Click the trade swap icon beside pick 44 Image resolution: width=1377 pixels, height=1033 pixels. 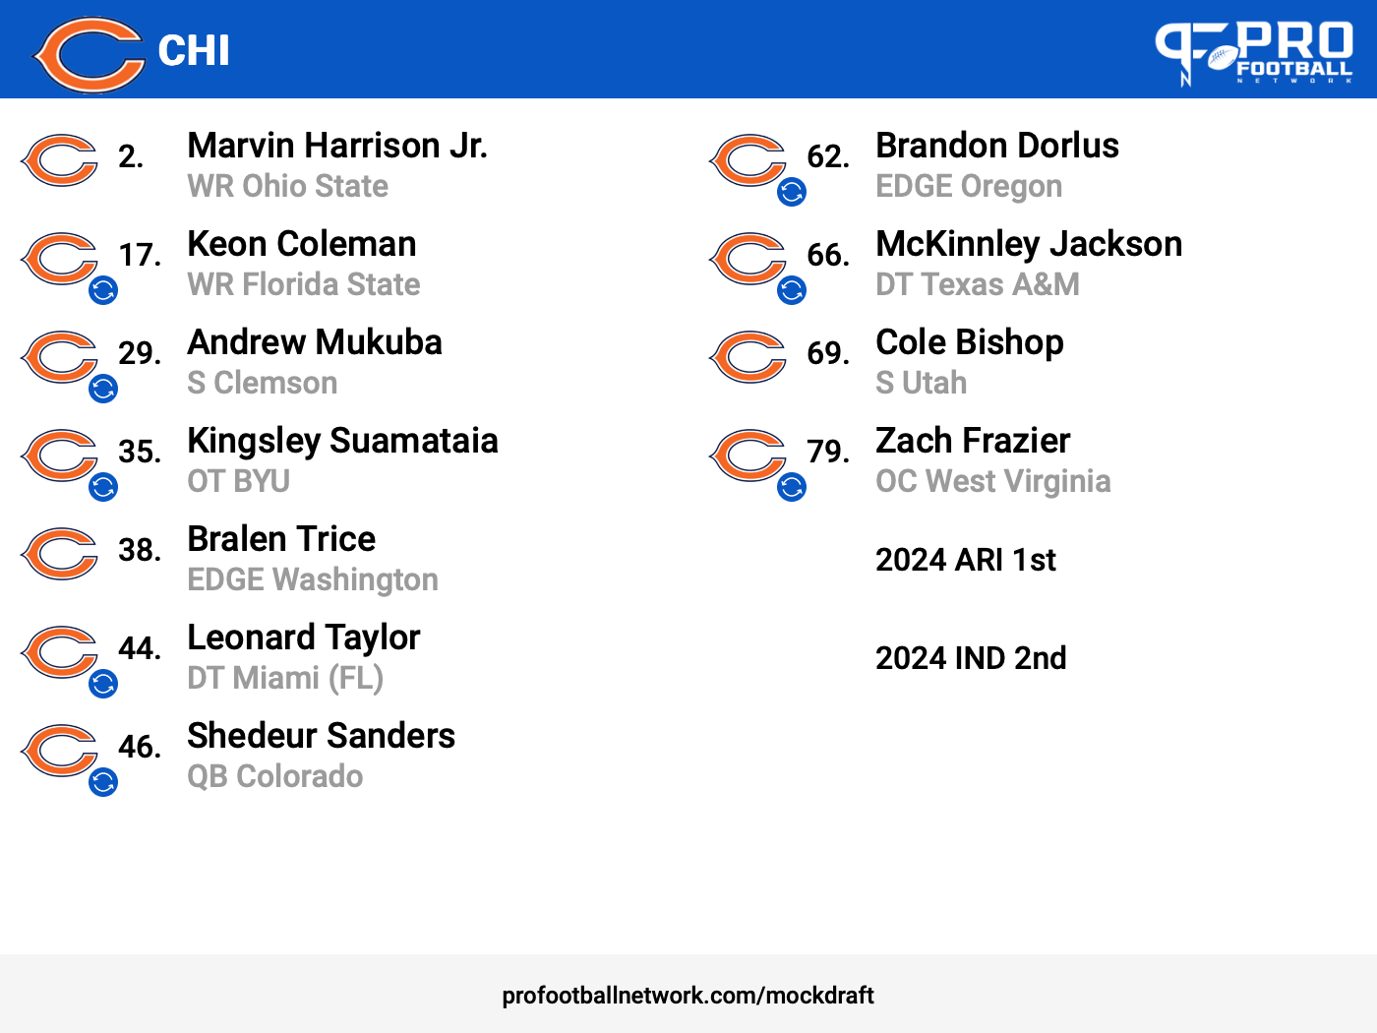[103, 684]
